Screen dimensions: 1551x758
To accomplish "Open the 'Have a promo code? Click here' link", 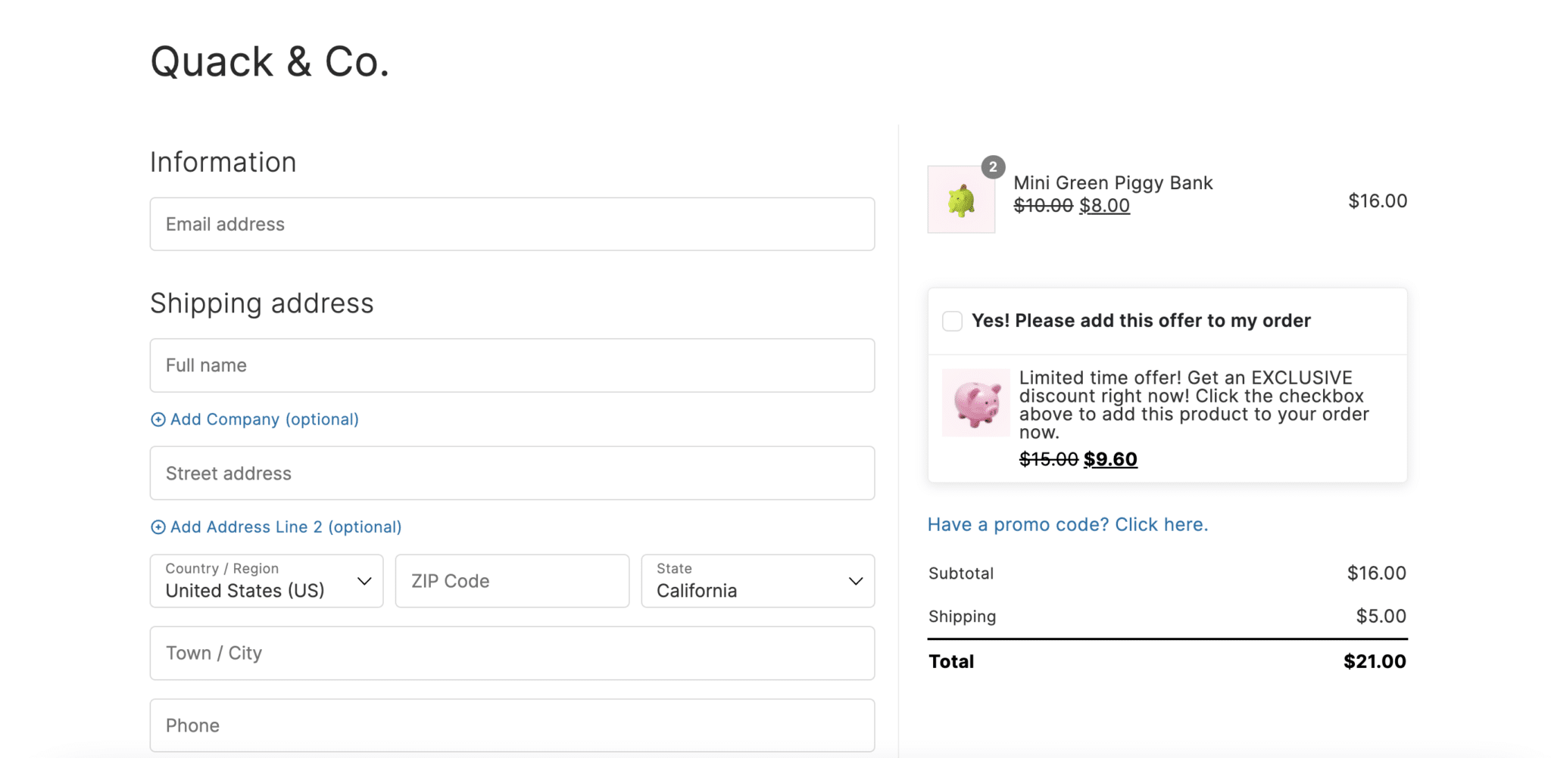I will [1067, 524].
